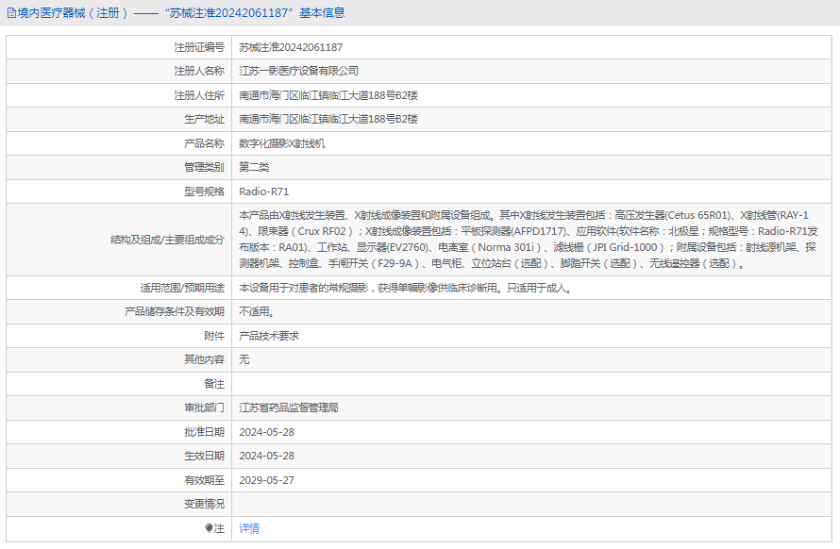840x549 pixels.
Task: Click the bulb icon beside 注 label
Action: pos(209,528)
